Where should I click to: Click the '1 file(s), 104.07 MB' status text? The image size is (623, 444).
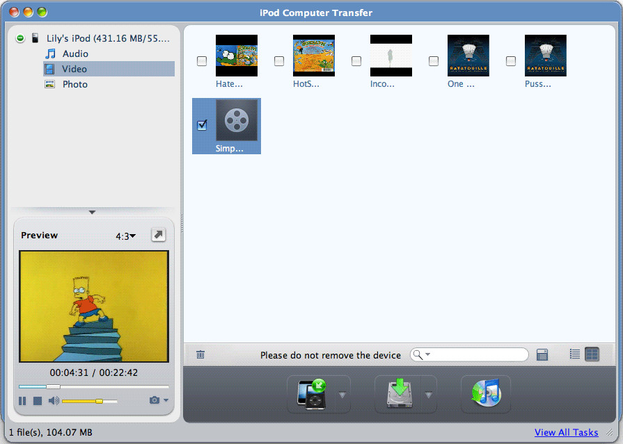click(x=50, y=432)
